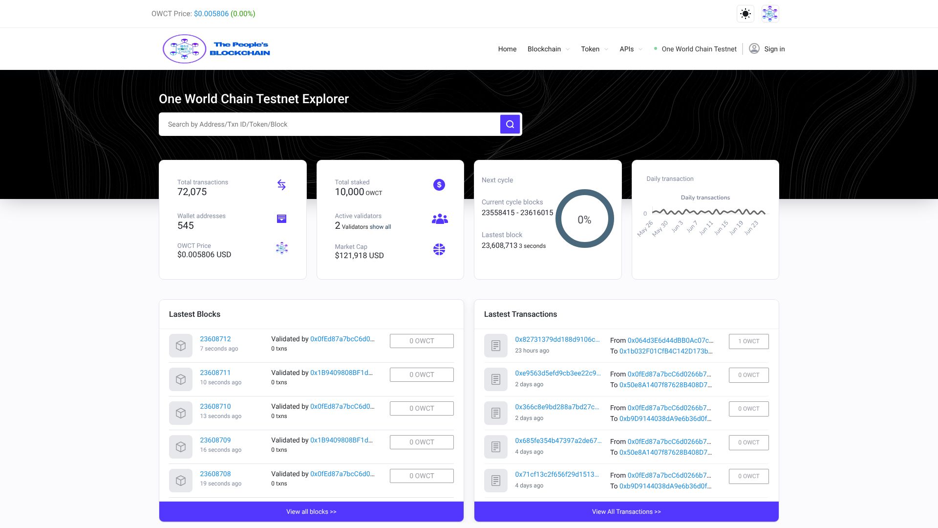Open validator address of block 23608712
938x528 pixels.
[x=342, y=339]
